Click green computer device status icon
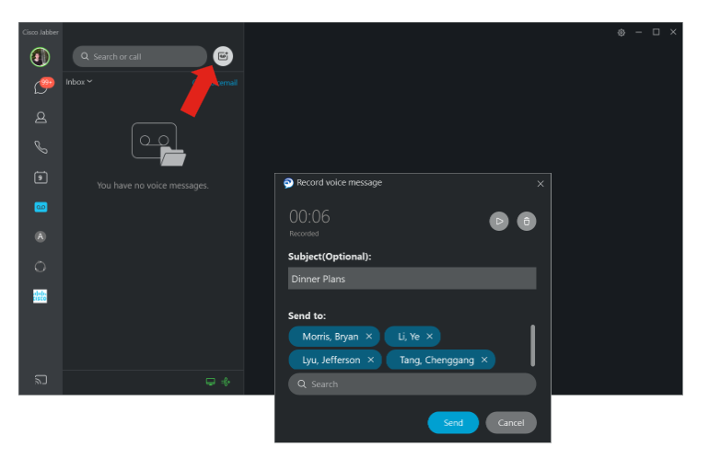The width and height of the screenshot is (709, 470). coord(211,382)
